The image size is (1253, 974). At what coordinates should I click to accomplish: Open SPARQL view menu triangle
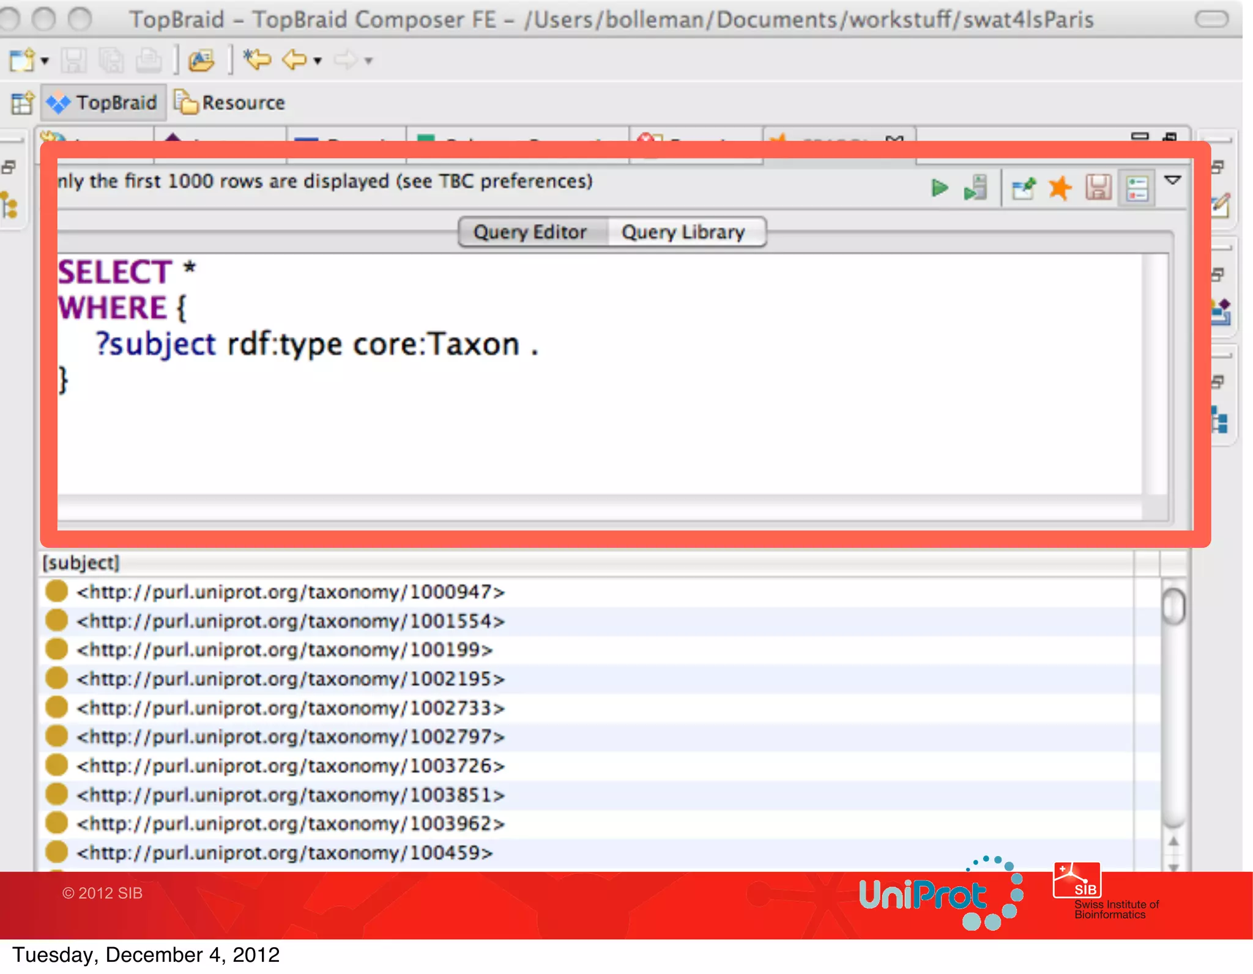[1173, 180]
